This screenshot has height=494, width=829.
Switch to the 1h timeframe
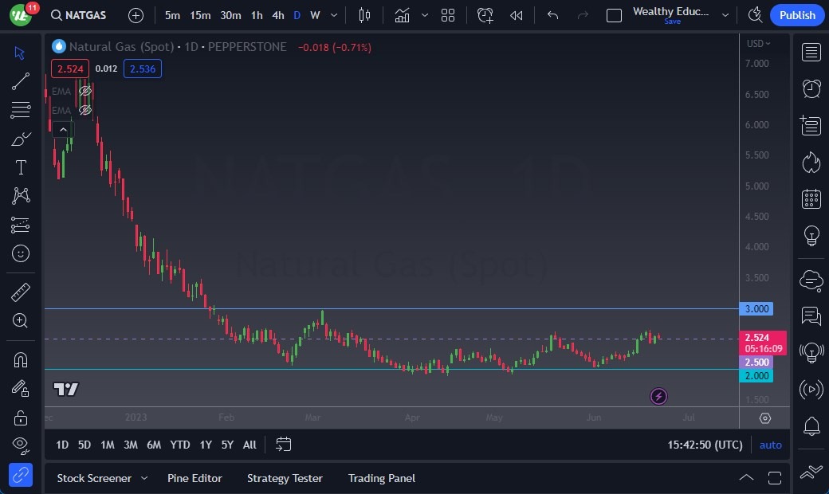[x=257, y=15]
